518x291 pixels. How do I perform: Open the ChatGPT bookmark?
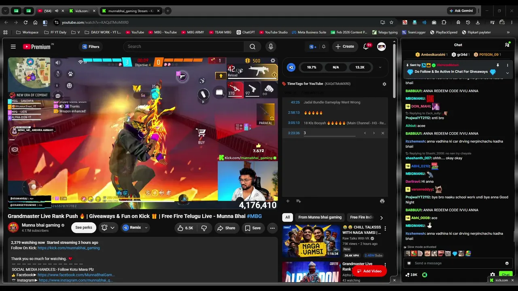pyautogui.click(x=245, y=32)
